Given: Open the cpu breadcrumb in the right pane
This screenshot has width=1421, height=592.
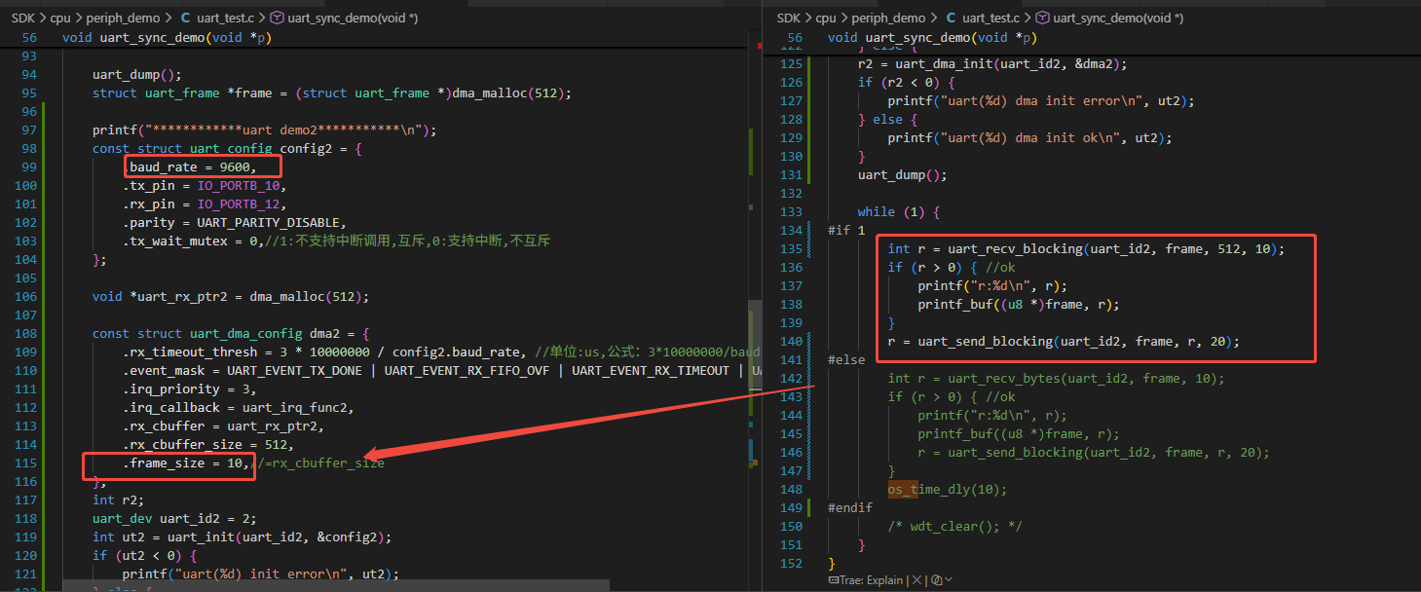Looking at the screenshot, I should pos(826,18).
